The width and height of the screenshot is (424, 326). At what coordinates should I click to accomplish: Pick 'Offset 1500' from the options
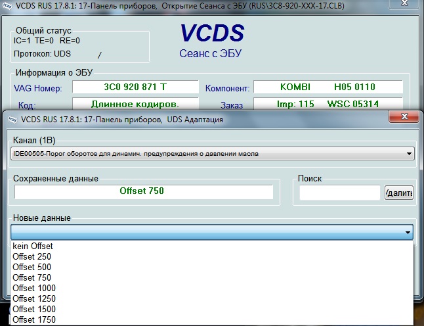click(34, 309)
